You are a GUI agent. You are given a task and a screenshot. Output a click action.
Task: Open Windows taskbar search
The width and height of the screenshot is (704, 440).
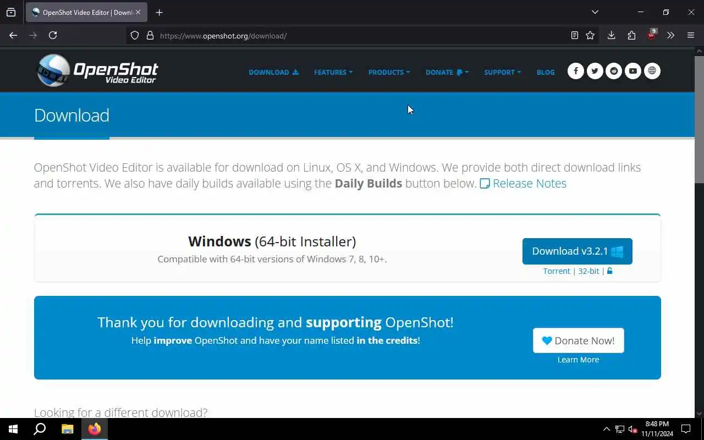40,429
